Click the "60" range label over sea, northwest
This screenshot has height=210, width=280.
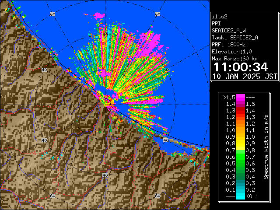click(x=52, y=14)
